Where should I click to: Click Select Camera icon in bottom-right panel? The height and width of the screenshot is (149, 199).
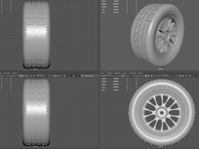102,76
